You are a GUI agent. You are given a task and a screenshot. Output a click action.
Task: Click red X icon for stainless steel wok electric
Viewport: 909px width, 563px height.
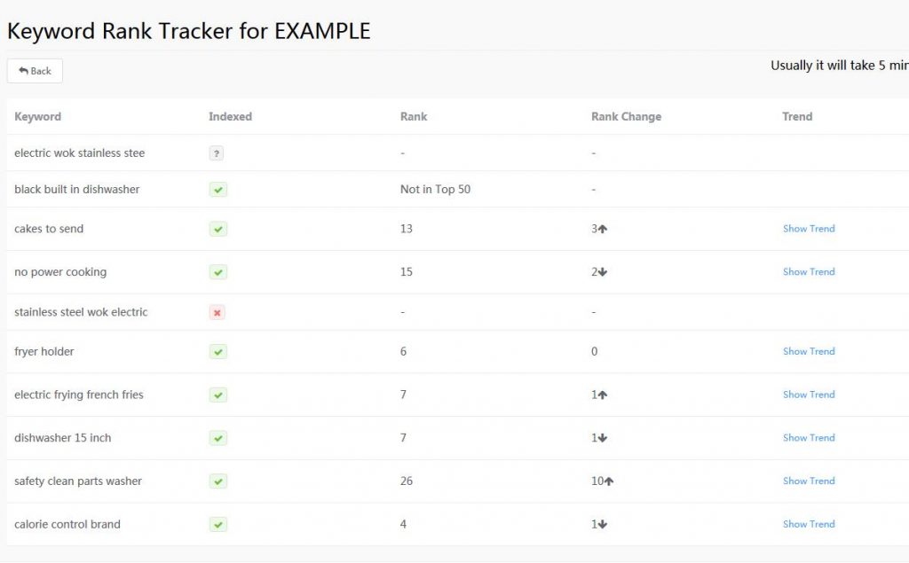217,312
